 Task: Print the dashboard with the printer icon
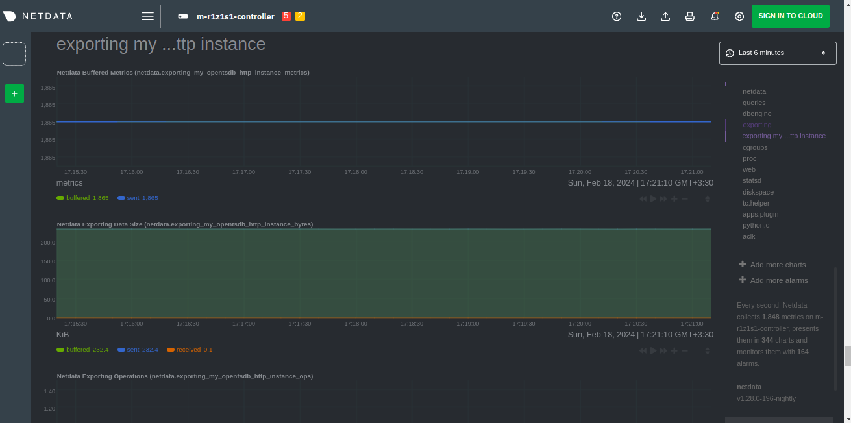click(690, 16)
